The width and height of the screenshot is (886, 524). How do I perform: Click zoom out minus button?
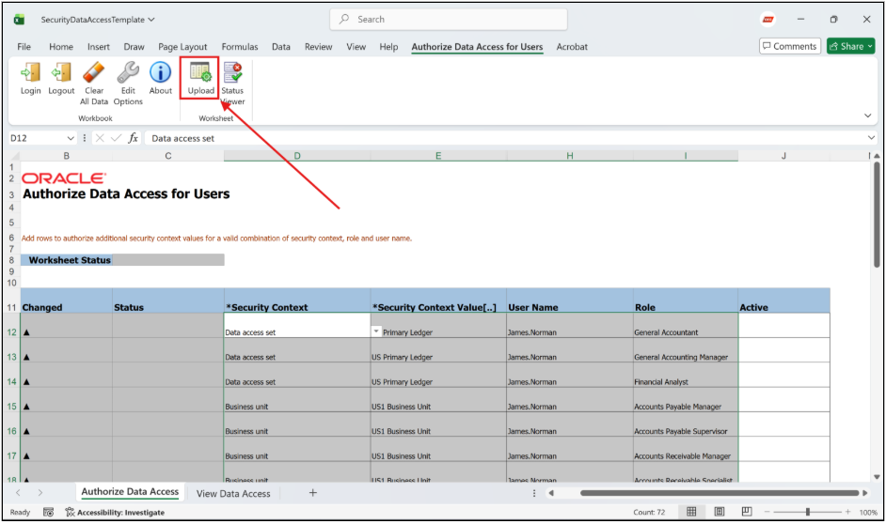coord(767,512)
